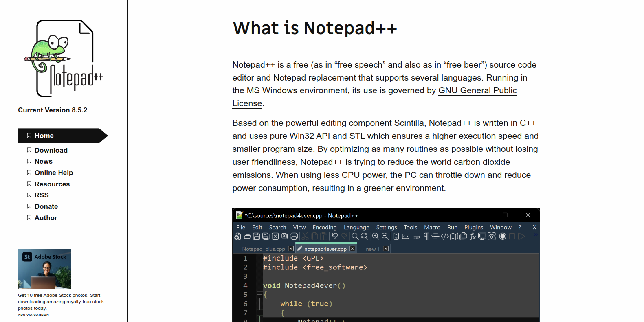Open the Download page link
Screen dimensions: 644x322
tap(51, 150)
